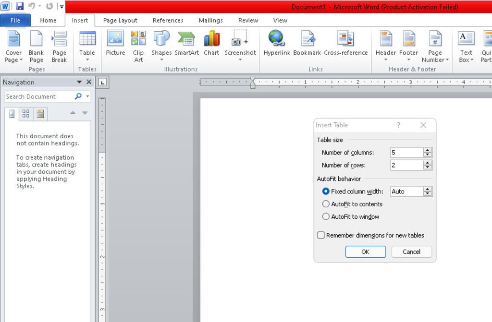Go to the previous heading arrow
The width and height of the screenshot is (492, 322).
coord(73,113)
